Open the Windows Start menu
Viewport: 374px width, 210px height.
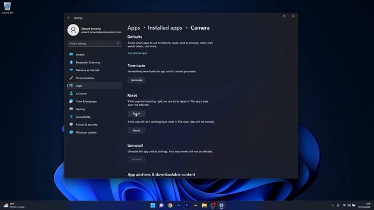(153, 205)
